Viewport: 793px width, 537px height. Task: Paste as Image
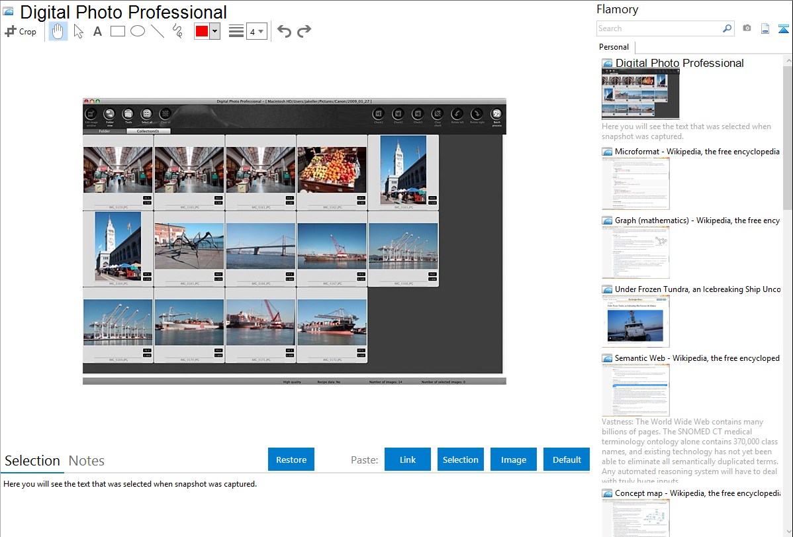coord(513,460)
